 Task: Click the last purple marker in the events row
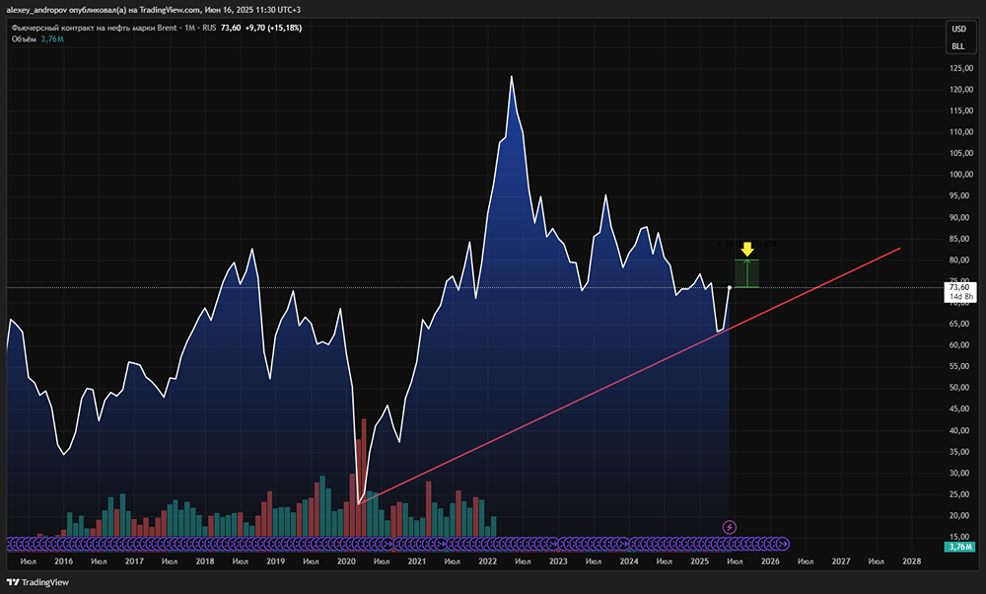tap(783, 544)
